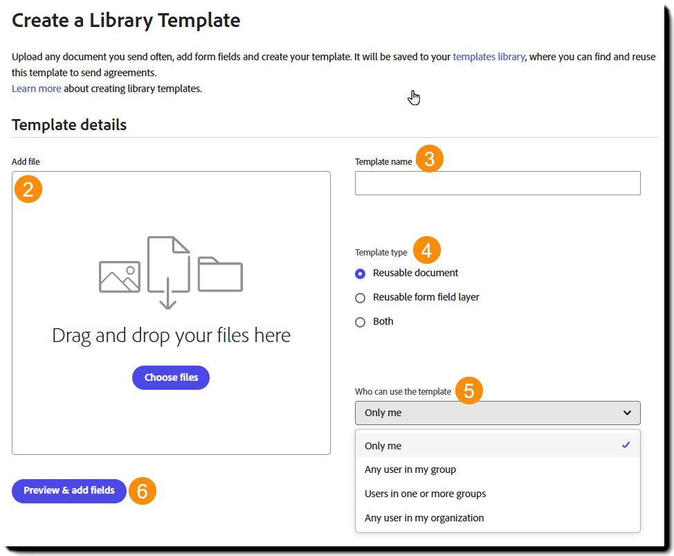Click the orange badge numbered 5
This screenshot has width=674, height=556.
[469, 391]
